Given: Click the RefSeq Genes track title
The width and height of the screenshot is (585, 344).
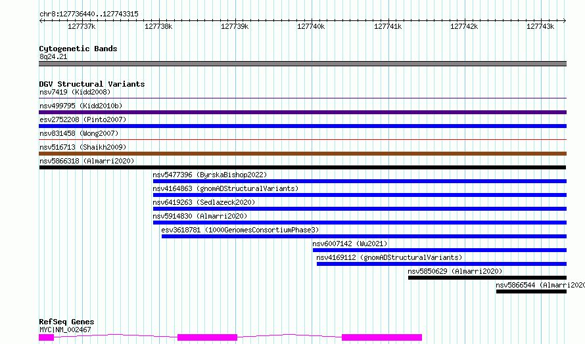Looking at the screenshot, I should coord(66,322).
